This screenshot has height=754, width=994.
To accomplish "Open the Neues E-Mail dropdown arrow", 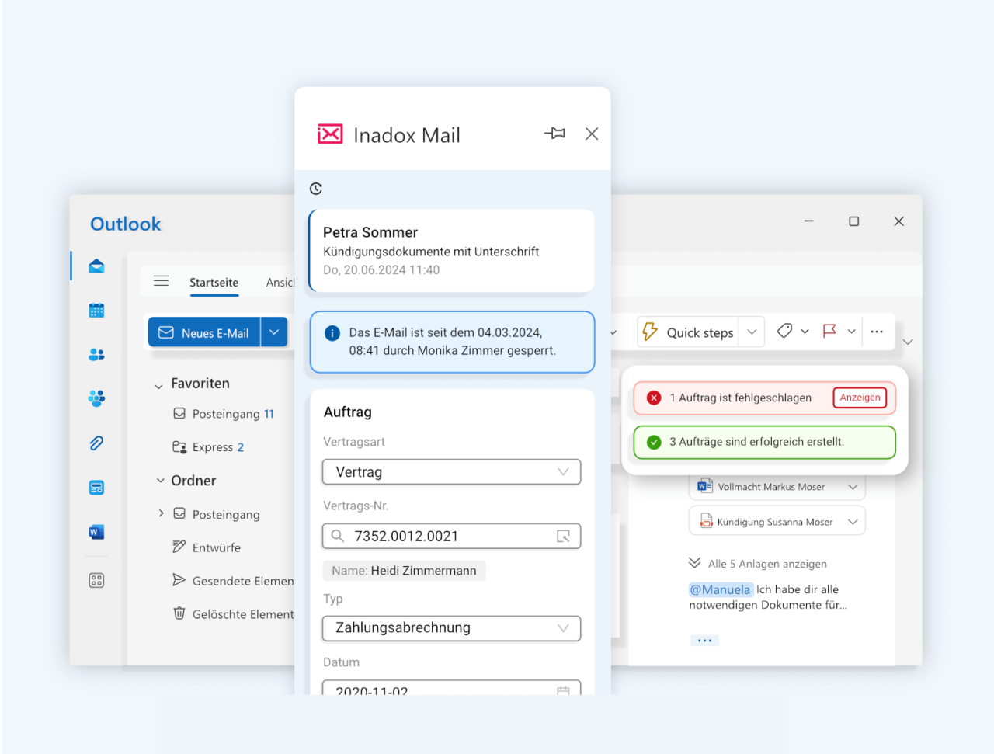I will [x=274, y=332].
